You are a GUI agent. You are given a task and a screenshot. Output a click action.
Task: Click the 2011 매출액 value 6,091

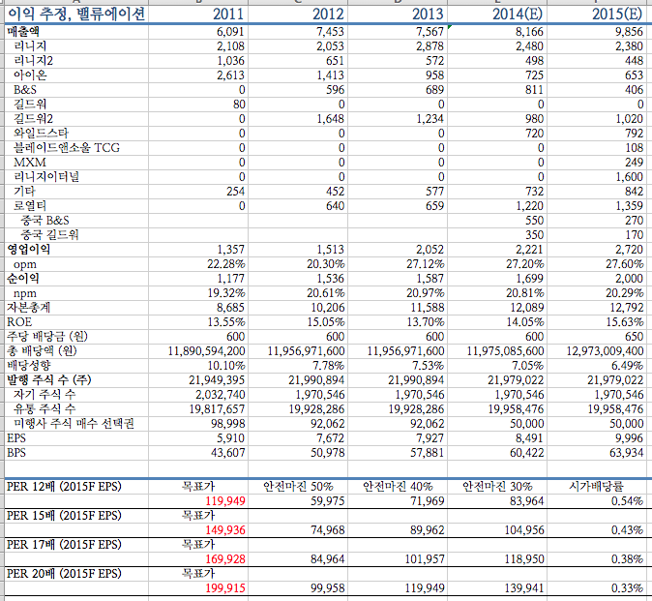tap(230, 32)
